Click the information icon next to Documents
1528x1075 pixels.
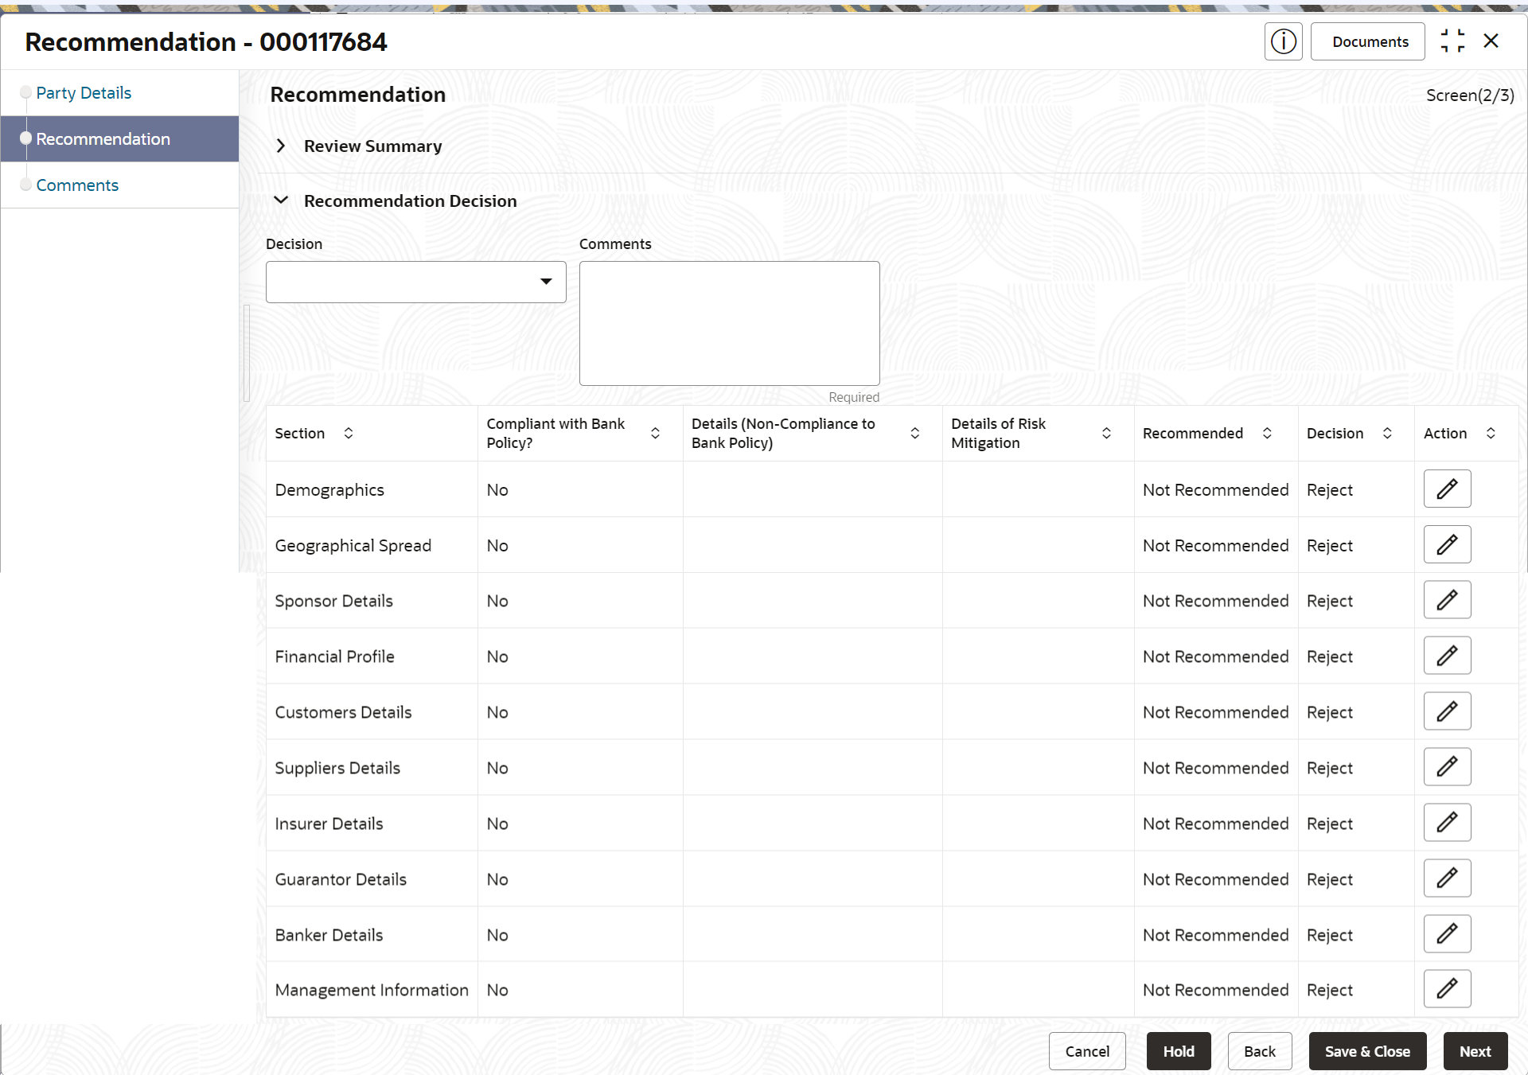[1283, 41]
